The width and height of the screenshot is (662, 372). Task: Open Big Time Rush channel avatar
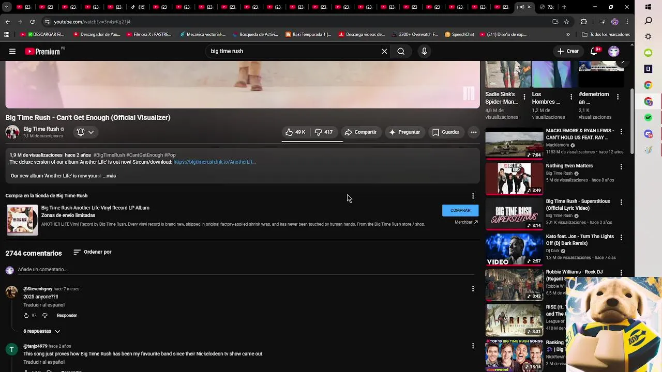[12, 132]
